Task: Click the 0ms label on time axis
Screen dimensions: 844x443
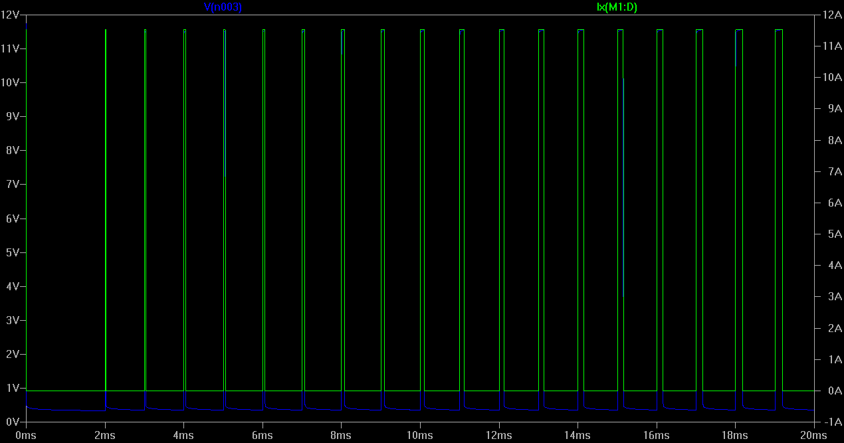Action: pyautogui.click(x=26, y=435)
